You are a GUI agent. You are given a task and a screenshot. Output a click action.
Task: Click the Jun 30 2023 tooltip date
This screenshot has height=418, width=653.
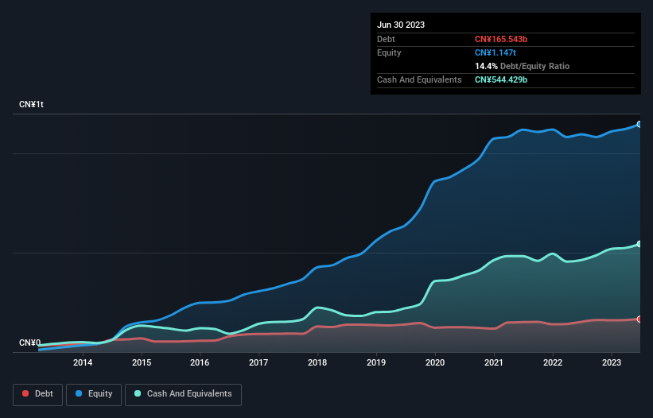point(401,25)
